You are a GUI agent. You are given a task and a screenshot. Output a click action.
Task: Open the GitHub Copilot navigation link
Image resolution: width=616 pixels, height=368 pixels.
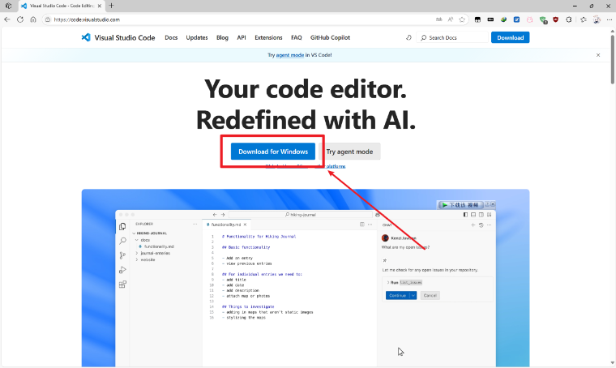330,38
